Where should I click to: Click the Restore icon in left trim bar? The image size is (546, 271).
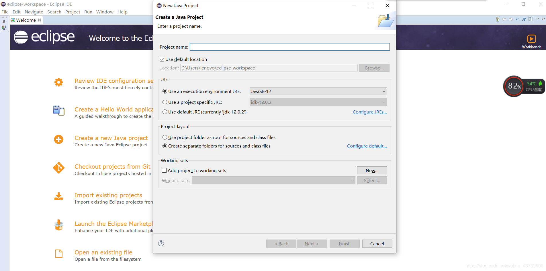pyautogui.click(x=4, y=22)
